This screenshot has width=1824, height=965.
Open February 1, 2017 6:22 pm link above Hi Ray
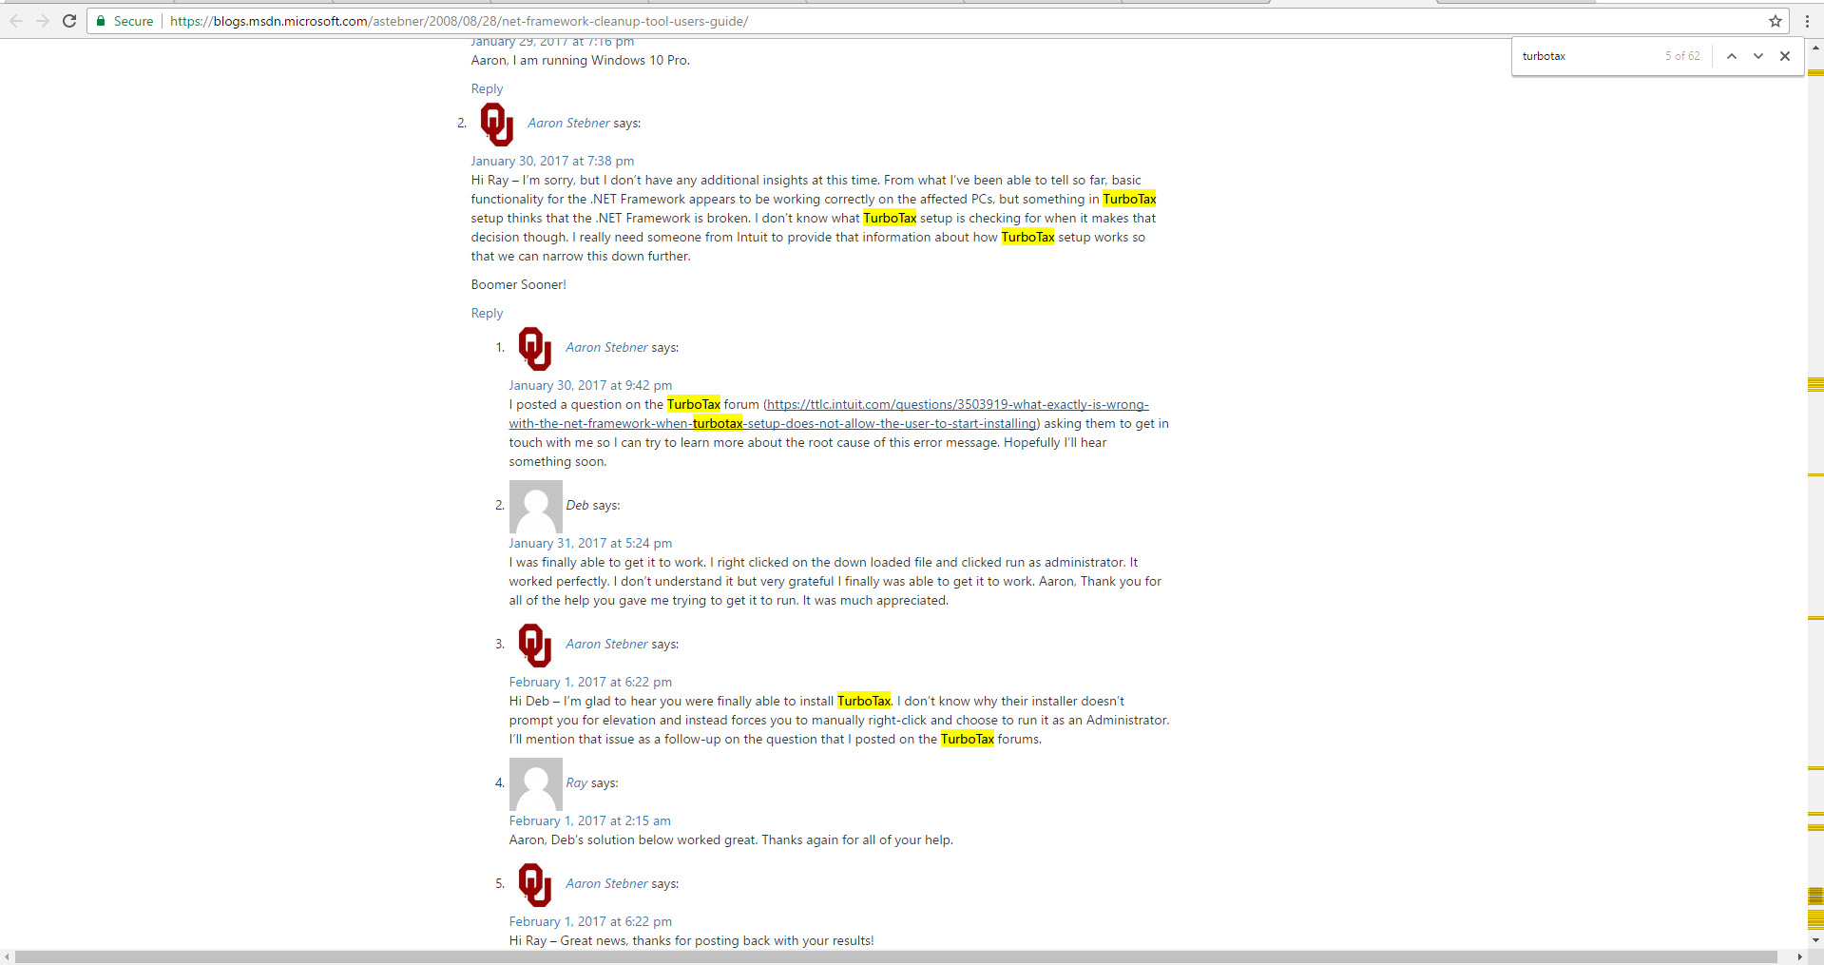pos(590,921)
